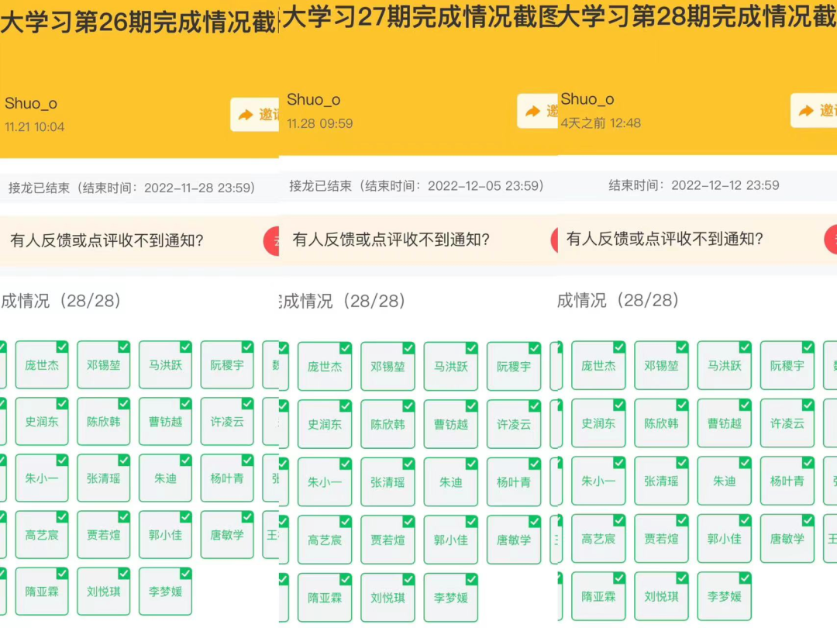Click the completion count (28/28) in the 27期 panel
The image size is (837, 628).
pyautogui.click(x=377, y=301)
